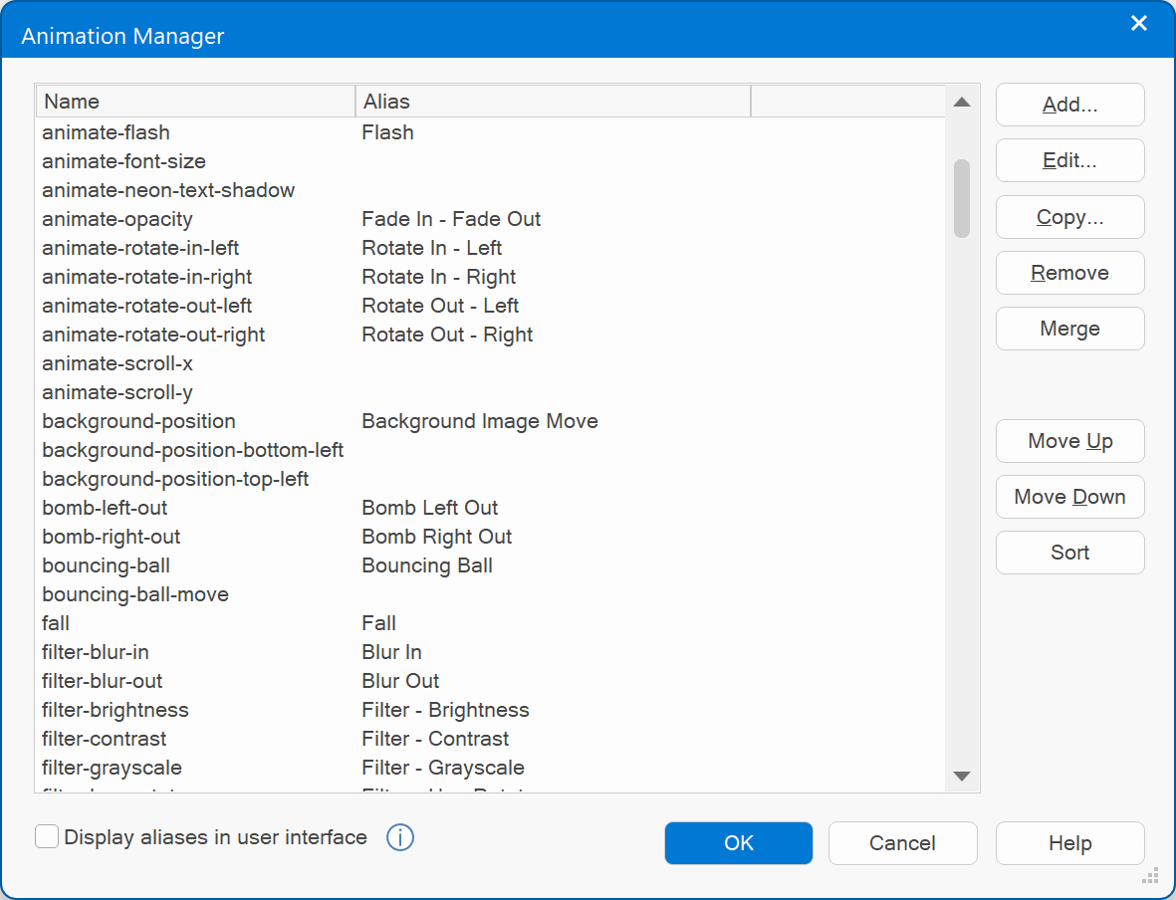Sort list by Name column header
The width and height of the screenshot is (1176, 900).
[x=195, y=102]
